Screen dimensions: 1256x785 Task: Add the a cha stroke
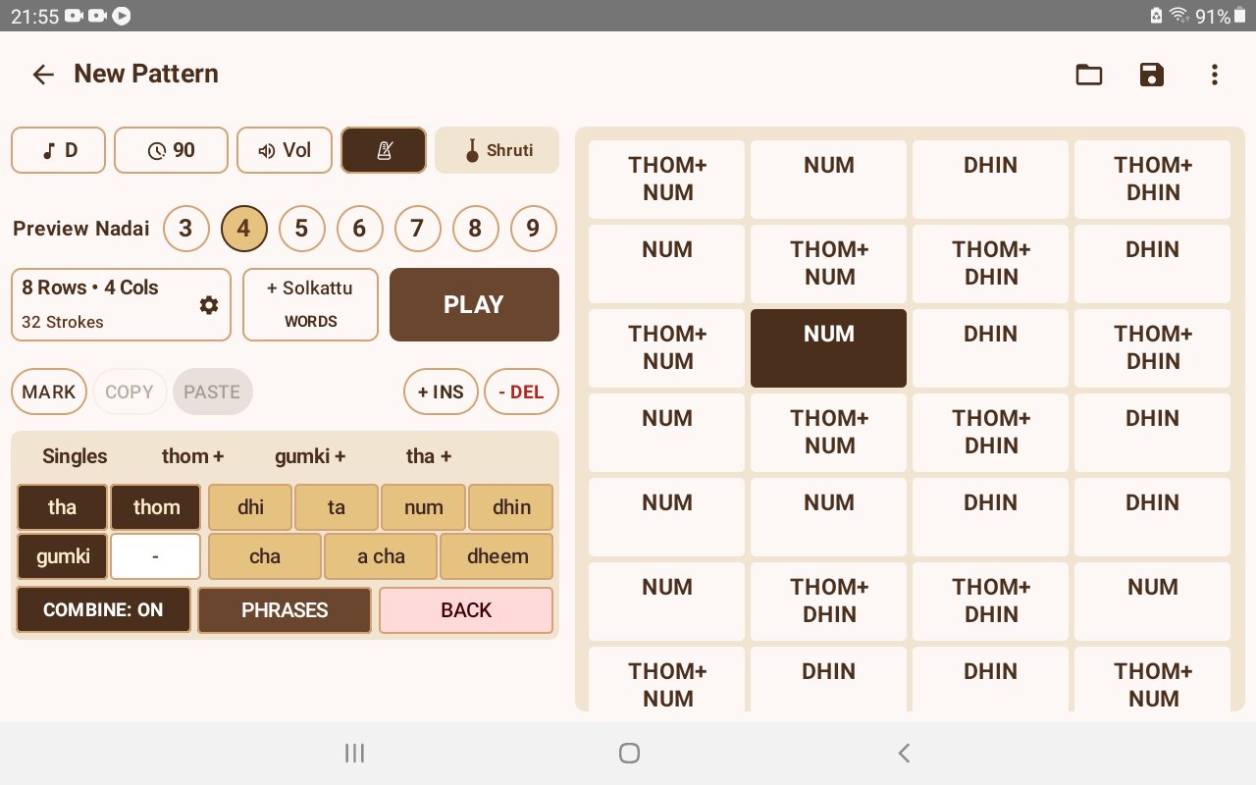381,556
